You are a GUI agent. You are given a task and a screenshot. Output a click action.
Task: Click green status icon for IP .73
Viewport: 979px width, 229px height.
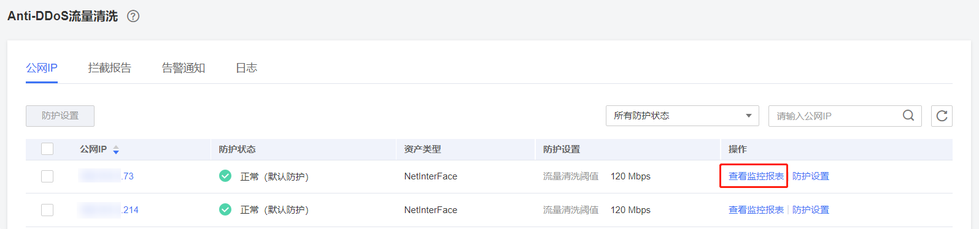pyautogui.click(x=225, y=176)
